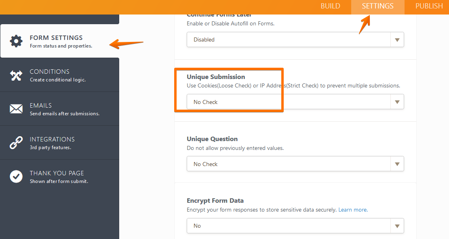Select THANK YOU PAGE in the sidebar
The height and width of the screenshot is (239, 449).
pyautogui.click(x=57, y=173)
